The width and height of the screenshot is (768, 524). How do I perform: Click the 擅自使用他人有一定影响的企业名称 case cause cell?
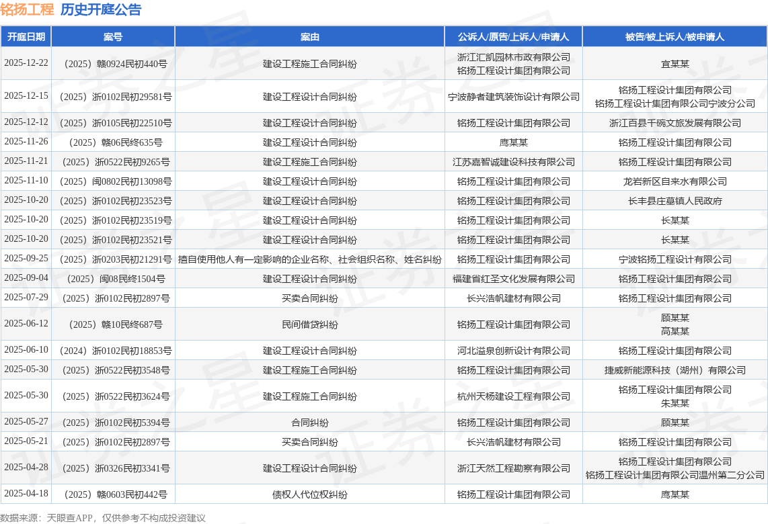pos(309,259)
